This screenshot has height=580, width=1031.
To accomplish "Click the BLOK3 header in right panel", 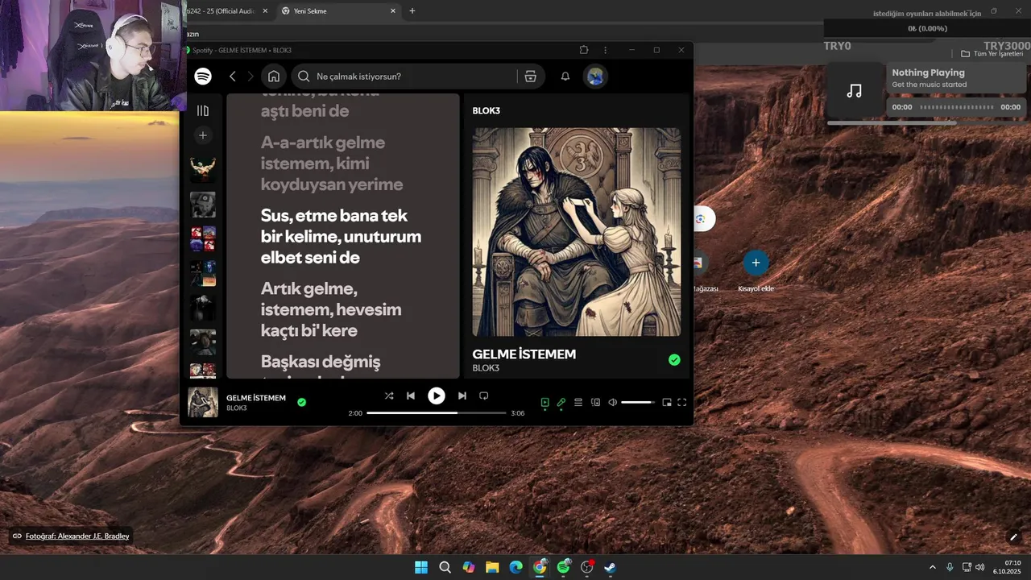I will point(487,110).
